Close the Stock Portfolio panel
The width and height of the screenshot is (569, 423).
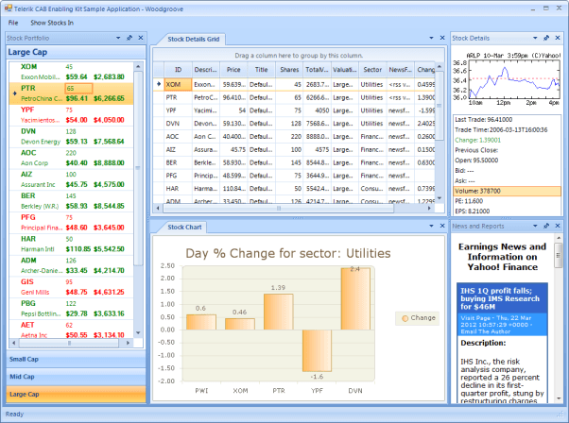(141, 38)
